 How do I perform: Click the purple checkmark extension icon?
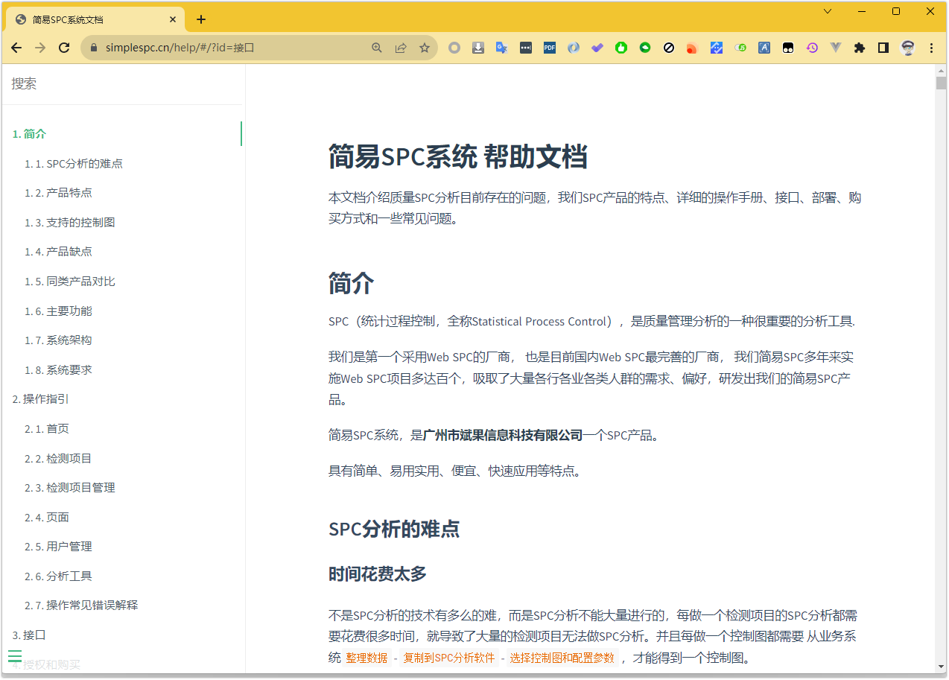pos(597,48)
